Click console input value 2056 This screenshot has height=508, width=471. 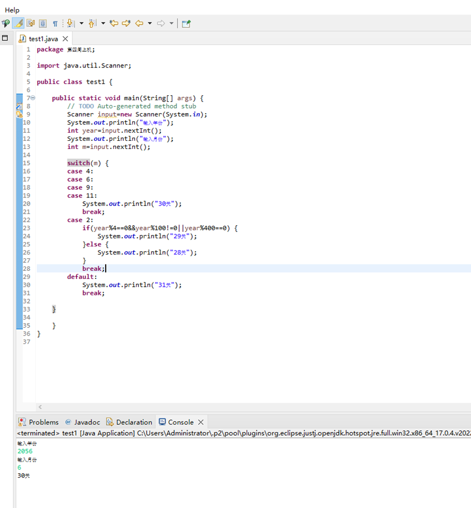click(x=25, y=451)
